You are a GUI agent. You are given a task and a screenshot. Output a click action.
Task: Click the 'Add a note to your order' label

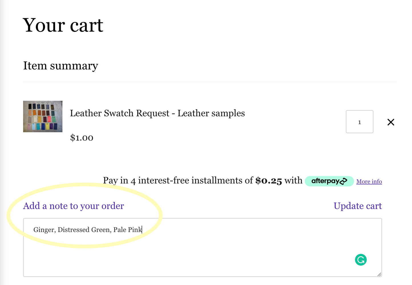pos(74,206)
